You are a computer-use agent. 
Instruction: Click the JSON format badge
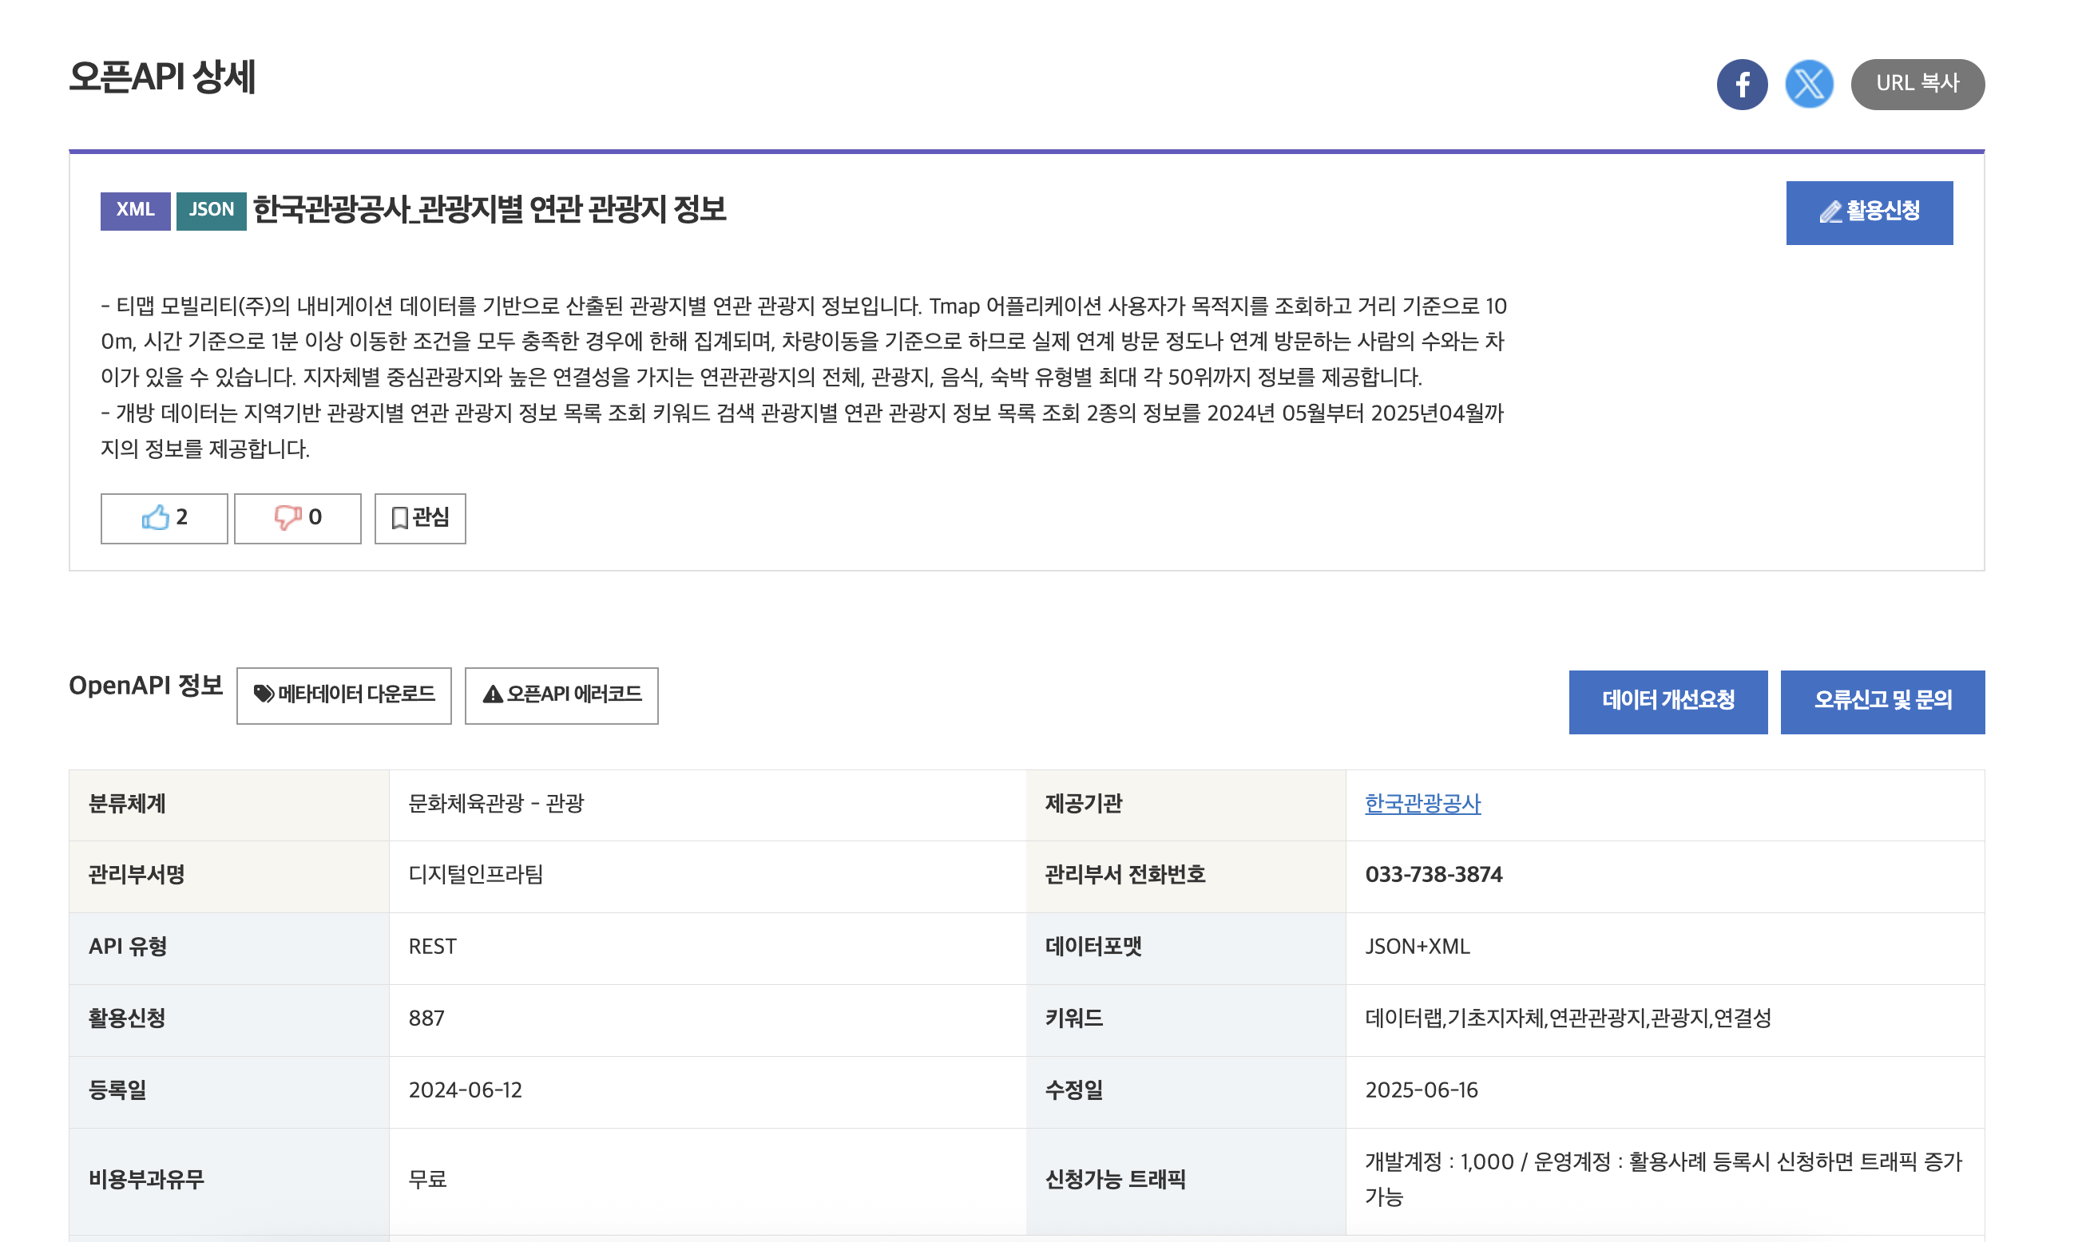[x=211, y=210]
